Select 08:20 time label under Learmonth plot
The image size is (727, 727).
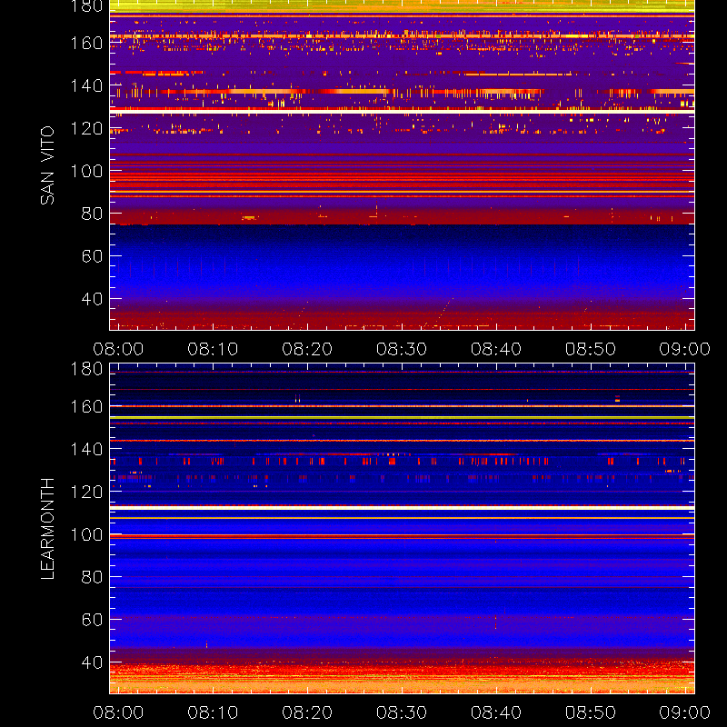307,712
